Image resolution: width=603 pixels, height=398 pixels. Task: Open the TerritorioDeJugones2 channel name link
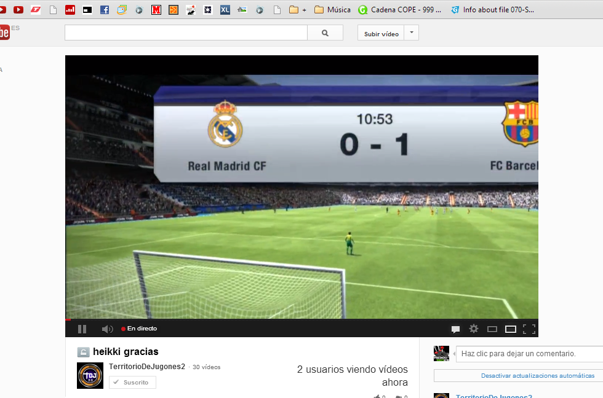pyautogui.click(x=147, y=367)
